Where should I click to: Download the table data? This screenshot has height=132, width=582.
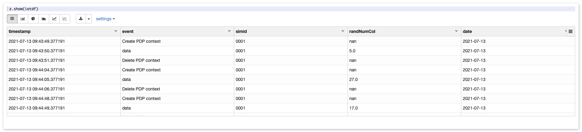(81, 19)
